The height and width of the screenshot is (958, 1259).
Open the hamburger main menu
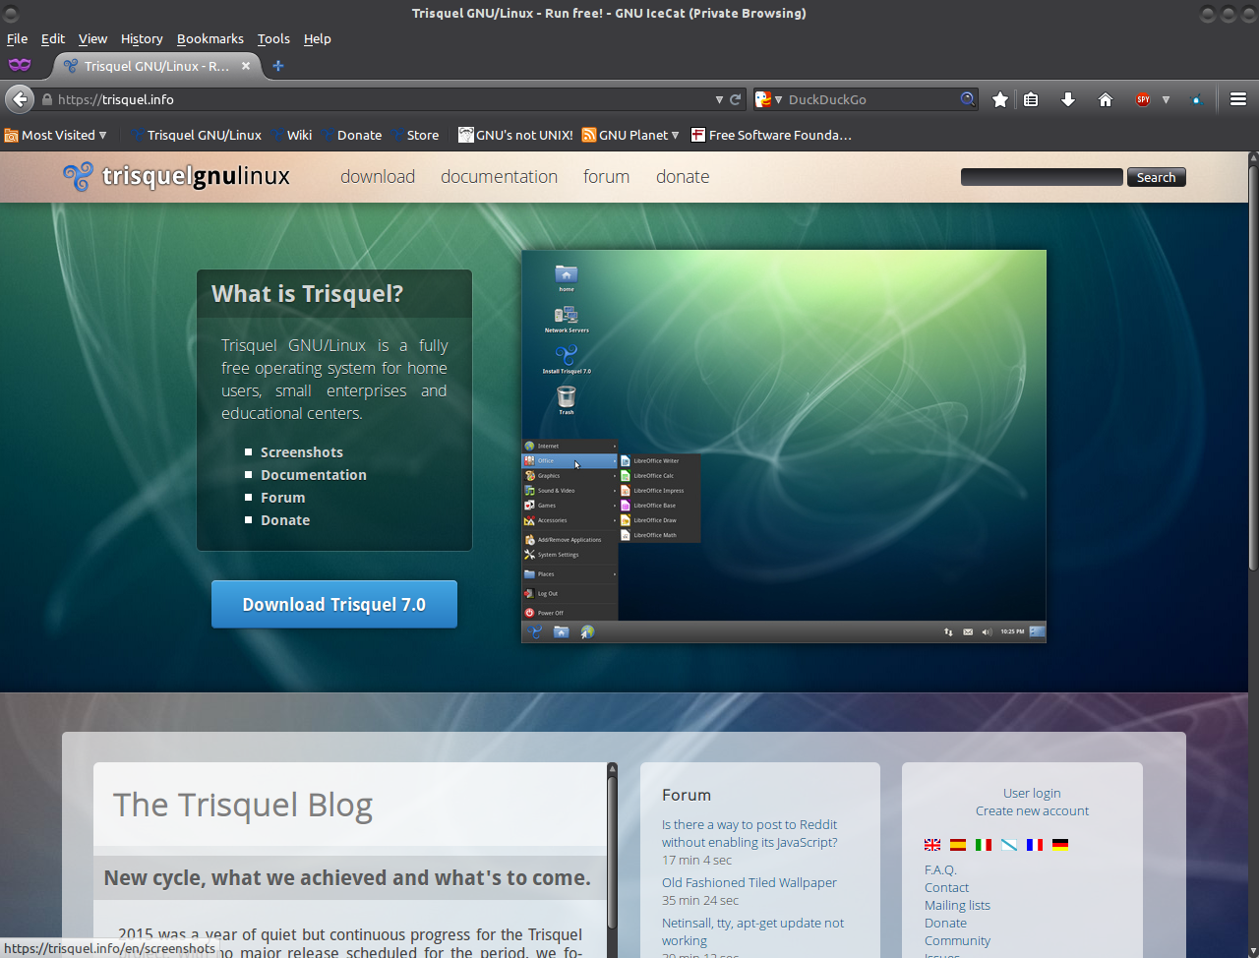point(1238,99)
